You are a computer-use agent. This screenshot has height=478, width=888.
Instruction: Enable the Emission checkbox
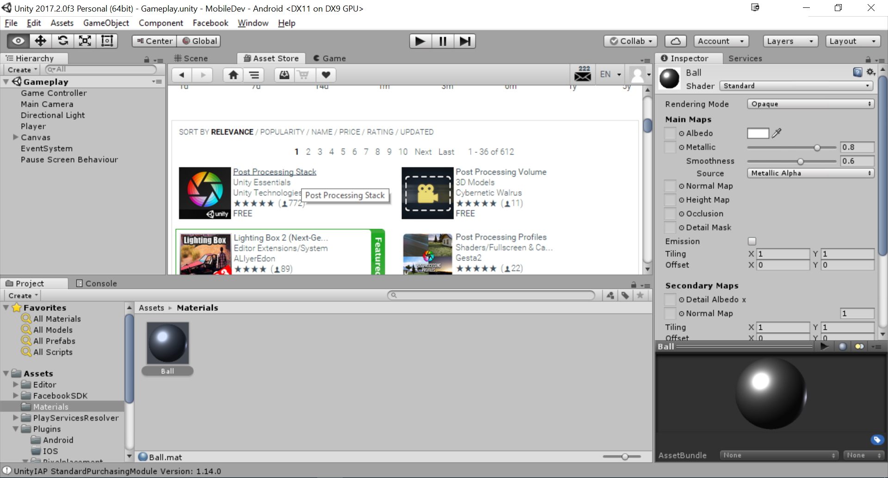(752, 241)
